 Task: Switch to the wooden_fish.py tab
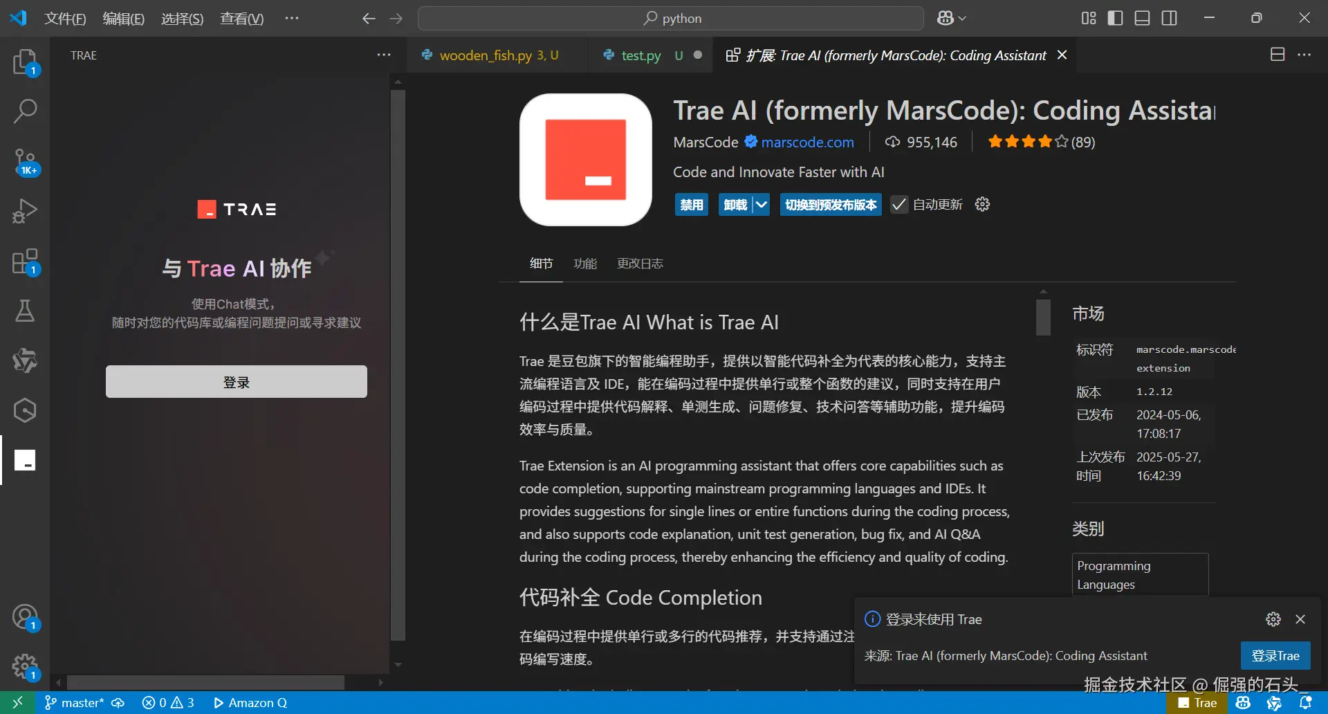pos(497,55)
